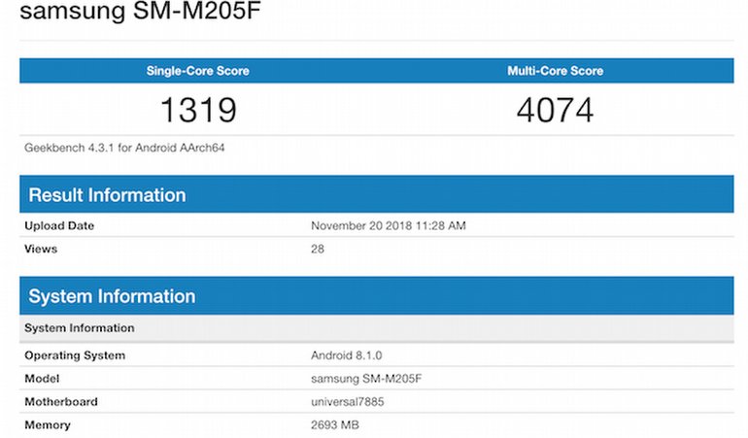Screen dimensions: 748x438
Task: Click the universal7885 motherboard value
Action: [x=348, y=402]
